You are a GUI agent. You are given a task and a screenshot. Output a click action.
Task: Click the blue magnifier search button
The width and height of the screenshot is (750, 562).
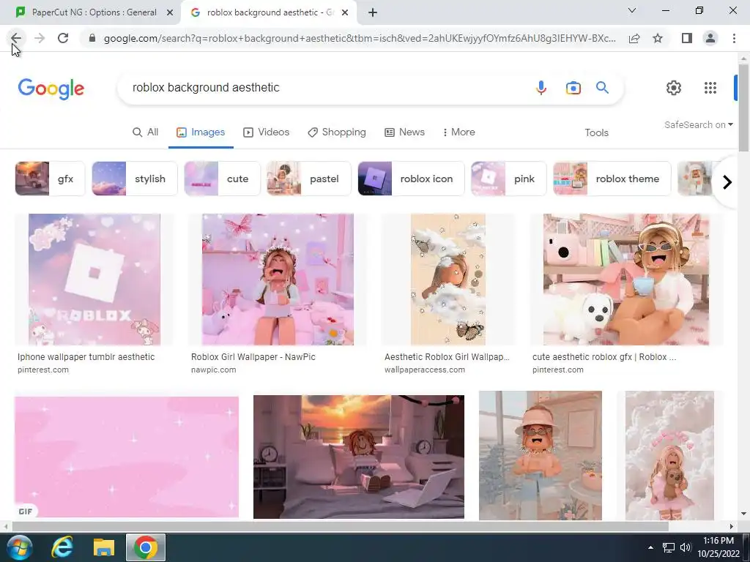click(602, 88)
